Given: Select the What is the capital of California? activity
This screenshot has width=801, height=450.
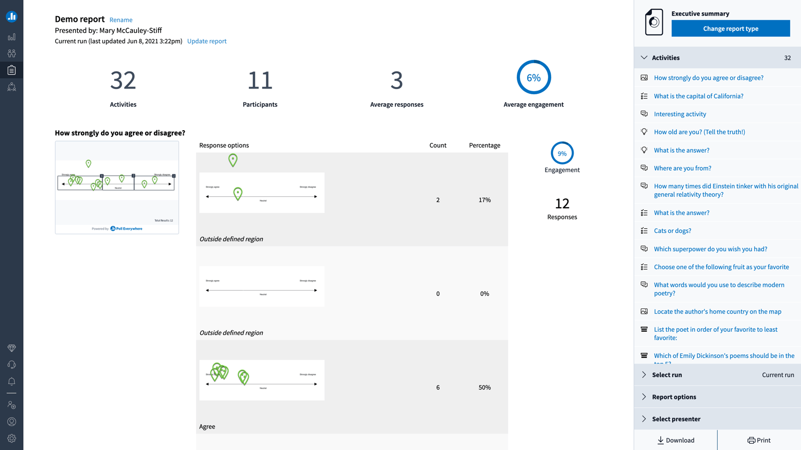Looking at the screenshot, I should pyautogui.click(x=699, y=96).
